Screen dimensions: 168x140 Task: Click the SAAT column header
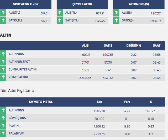pyautogui.click(x=156, y=46)
